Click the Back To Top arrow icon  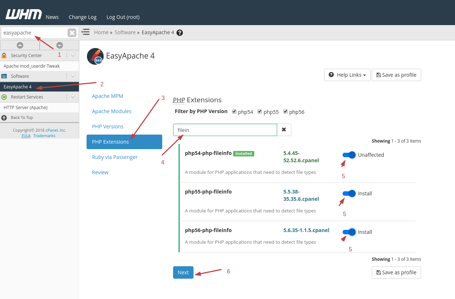3,117
